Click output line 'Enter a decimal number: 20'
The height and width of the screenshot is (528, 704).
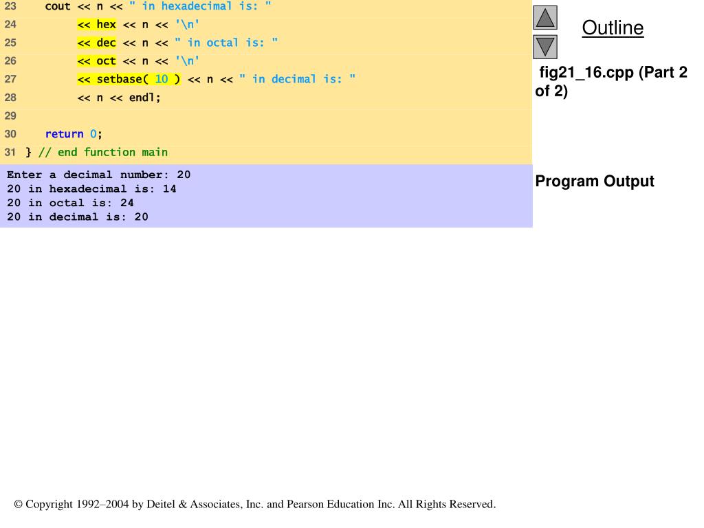click(x=99, y=175)
